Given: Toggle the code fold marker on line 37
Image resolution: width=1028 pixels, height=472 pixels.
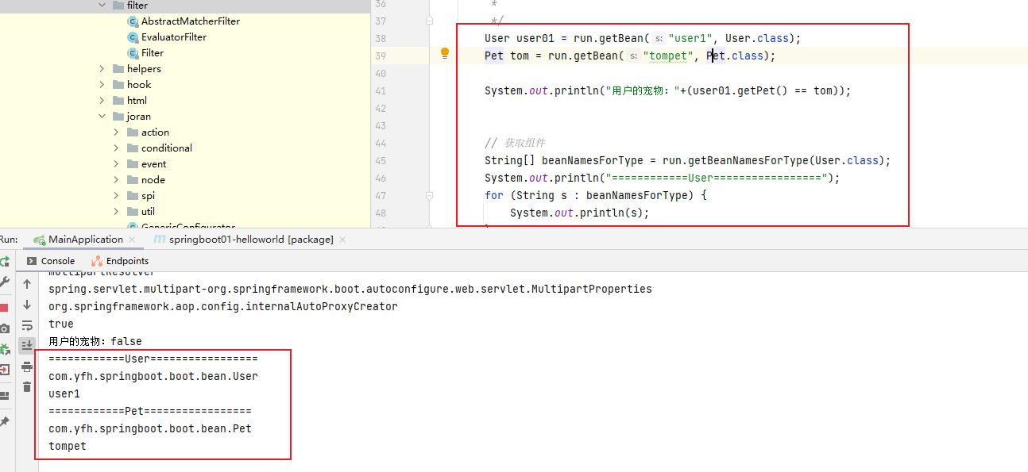Looking at the screenshot, I should tap(430, 21).
